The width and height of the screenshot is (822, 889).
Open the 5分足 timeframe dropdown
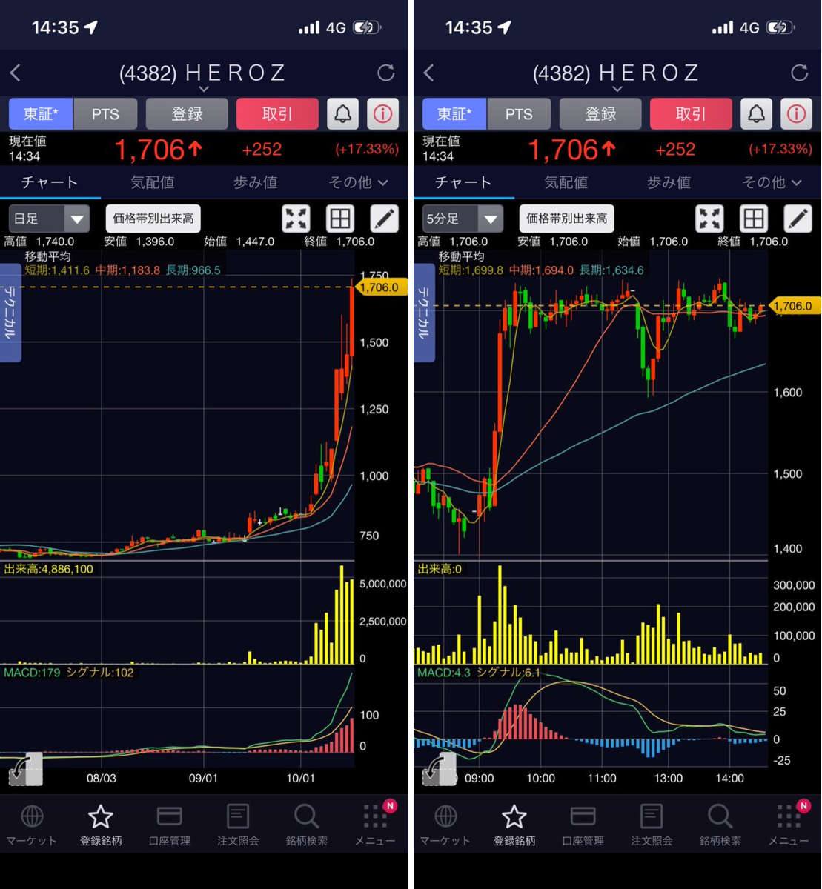pos(463,219)
